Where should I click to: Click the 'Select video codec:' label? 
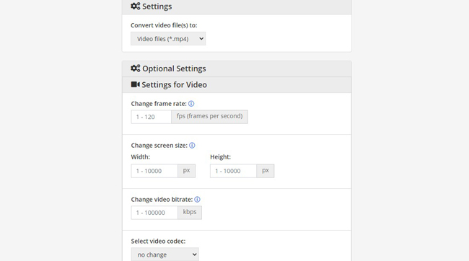158,242
